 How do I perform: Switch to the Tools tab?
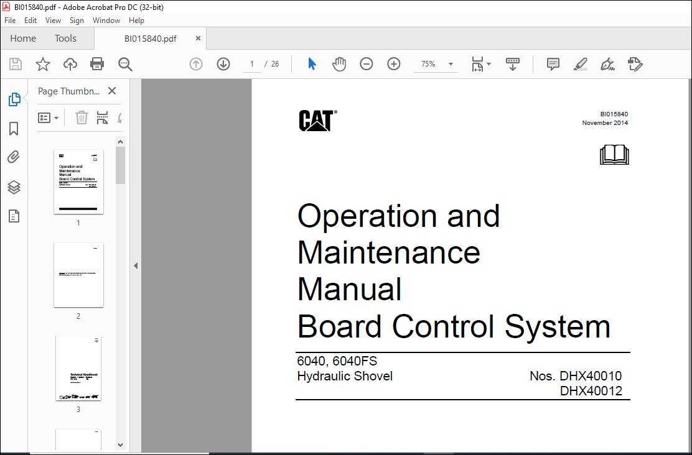click(66, 39)
